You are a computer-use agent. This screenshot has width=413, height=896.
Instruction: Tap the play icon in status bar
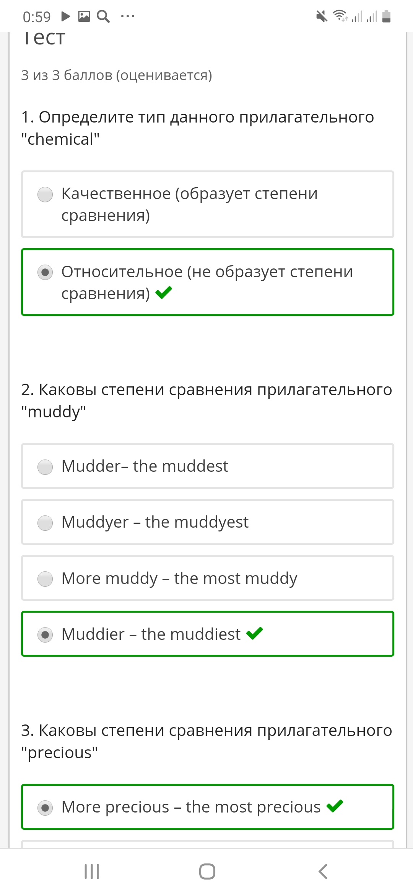pos(66,16)
